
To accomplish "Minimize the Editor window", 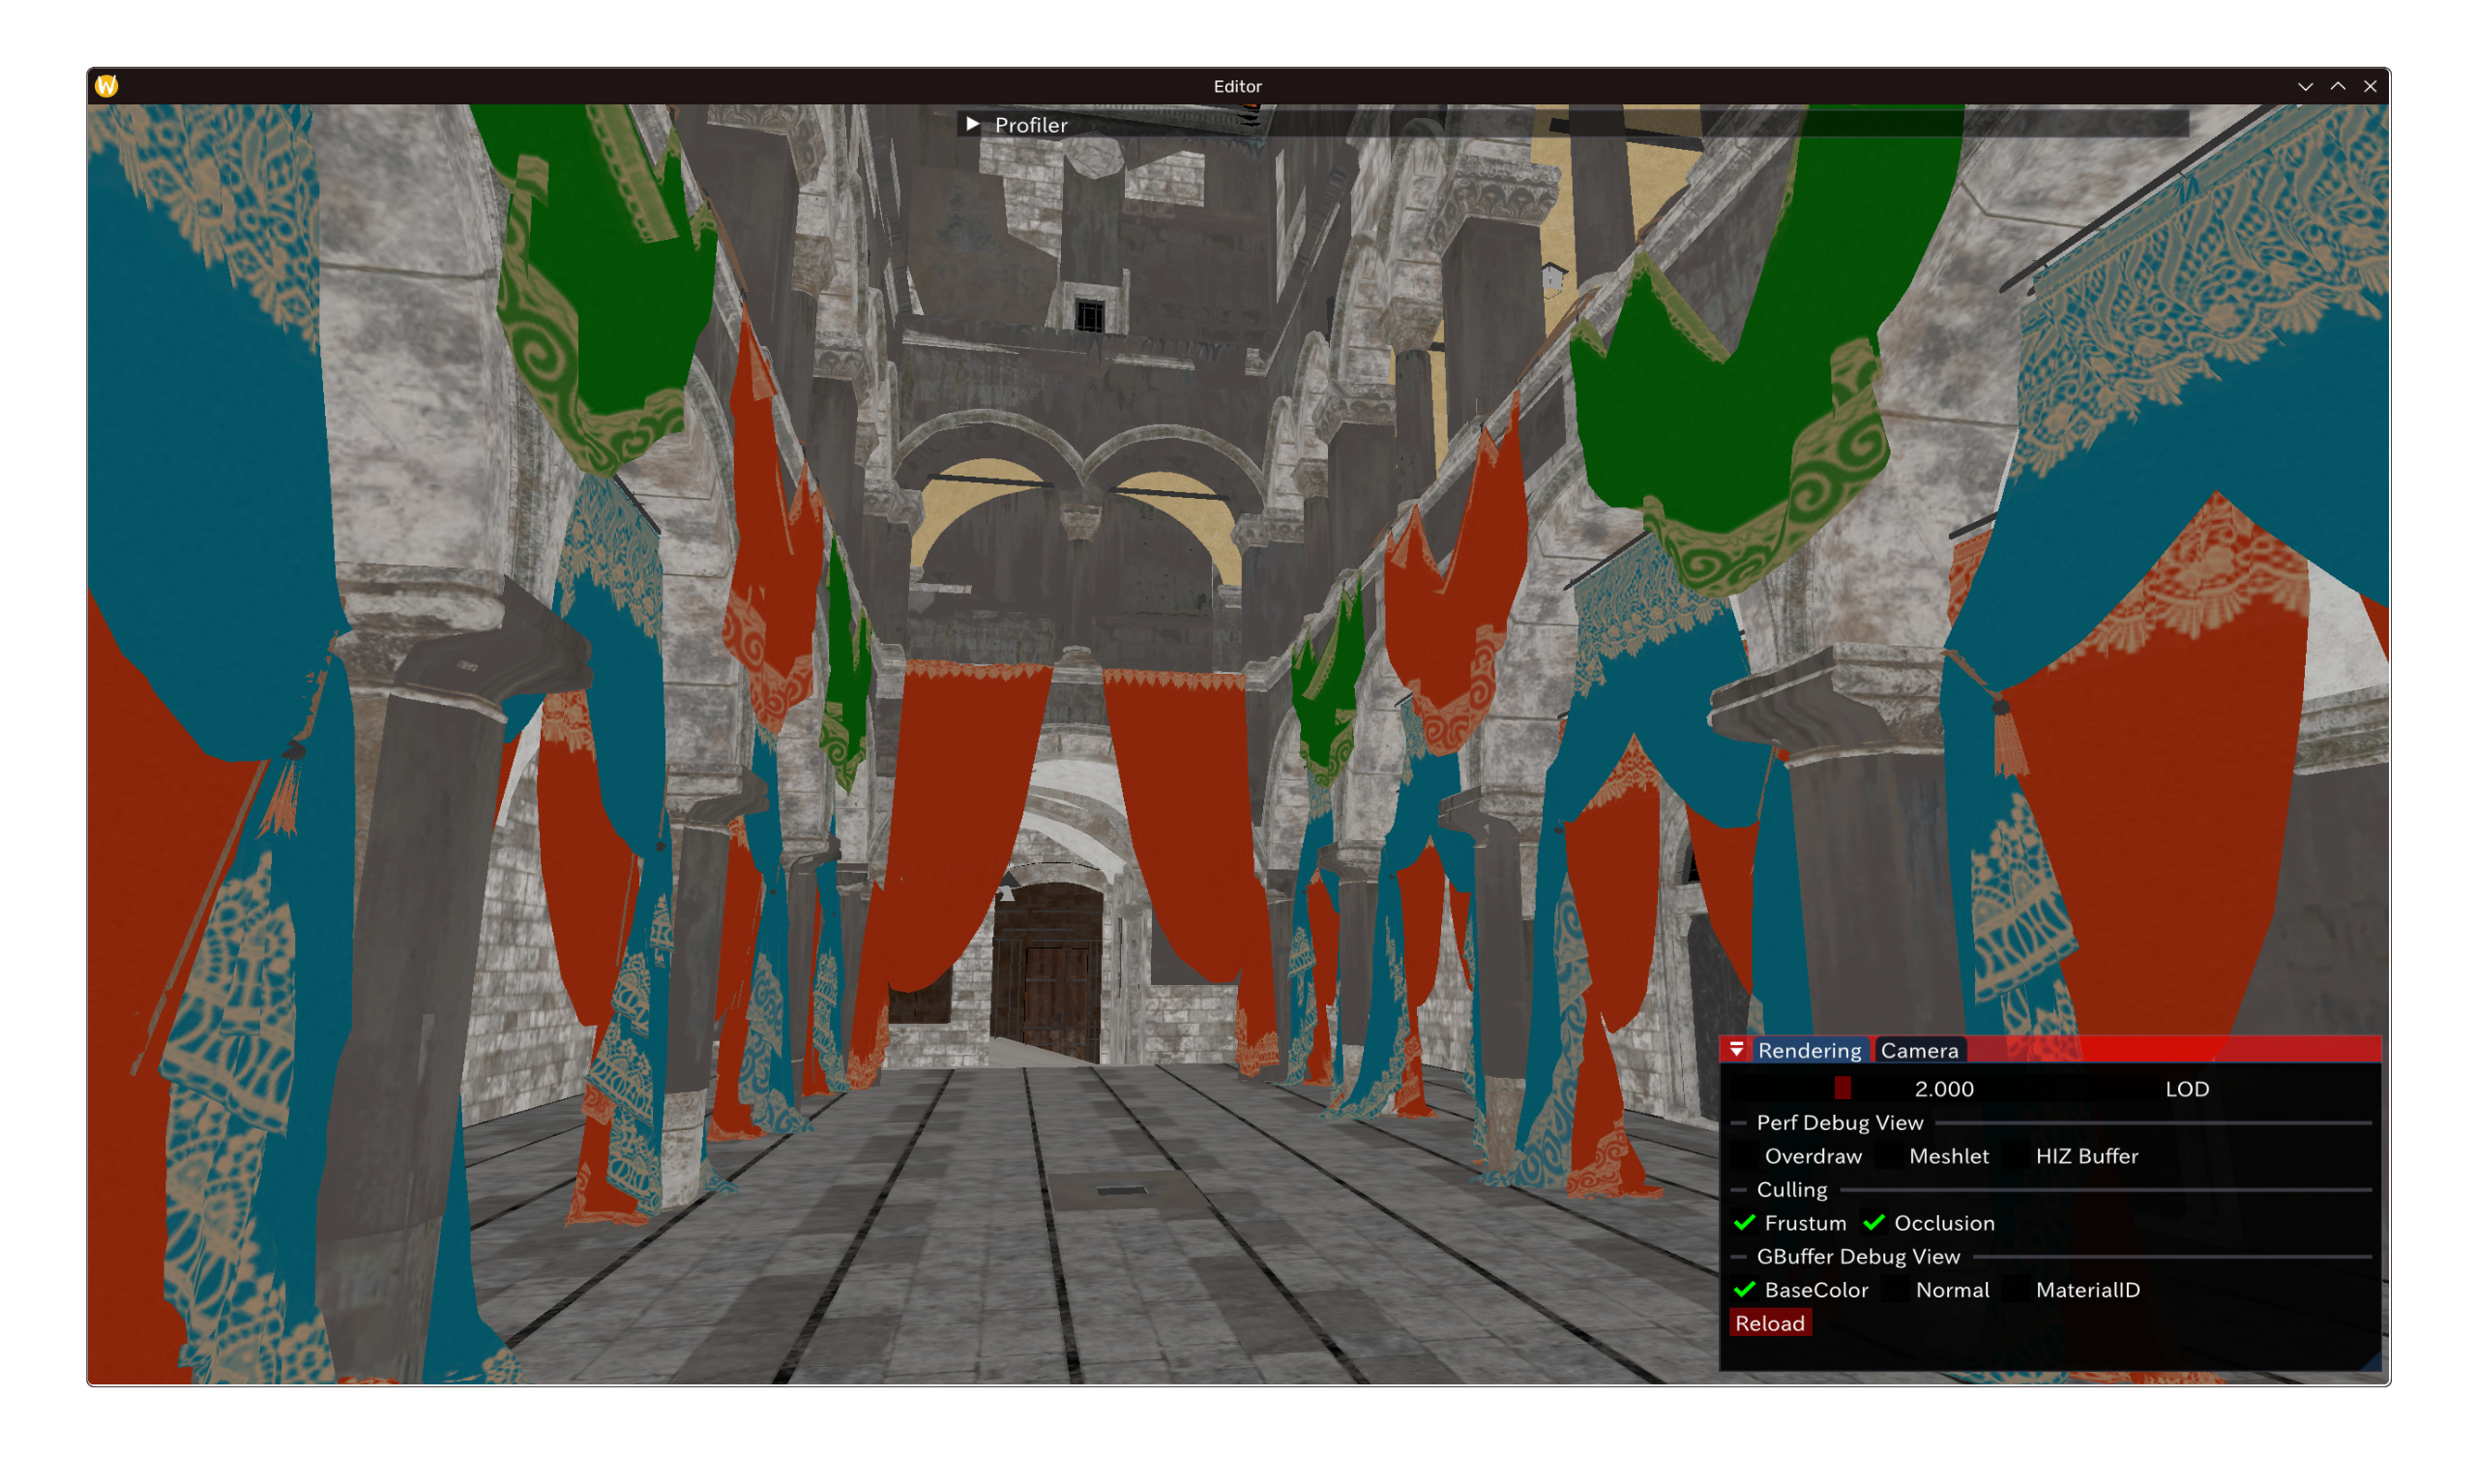I will 2305,87.
